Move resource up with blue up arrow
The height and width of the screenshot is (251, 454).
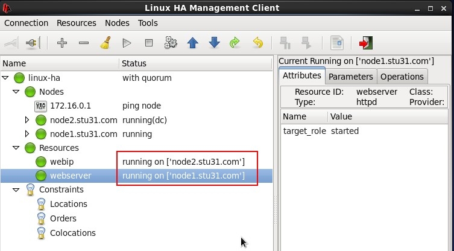192,43
